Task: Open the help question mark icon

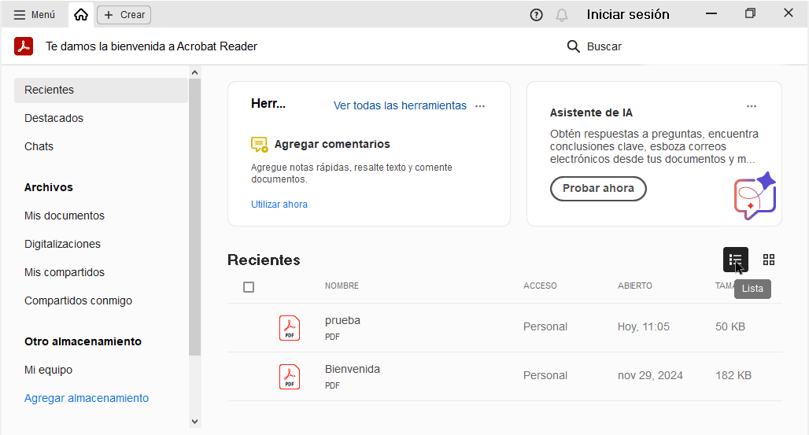Action: [x=537, y=15]
